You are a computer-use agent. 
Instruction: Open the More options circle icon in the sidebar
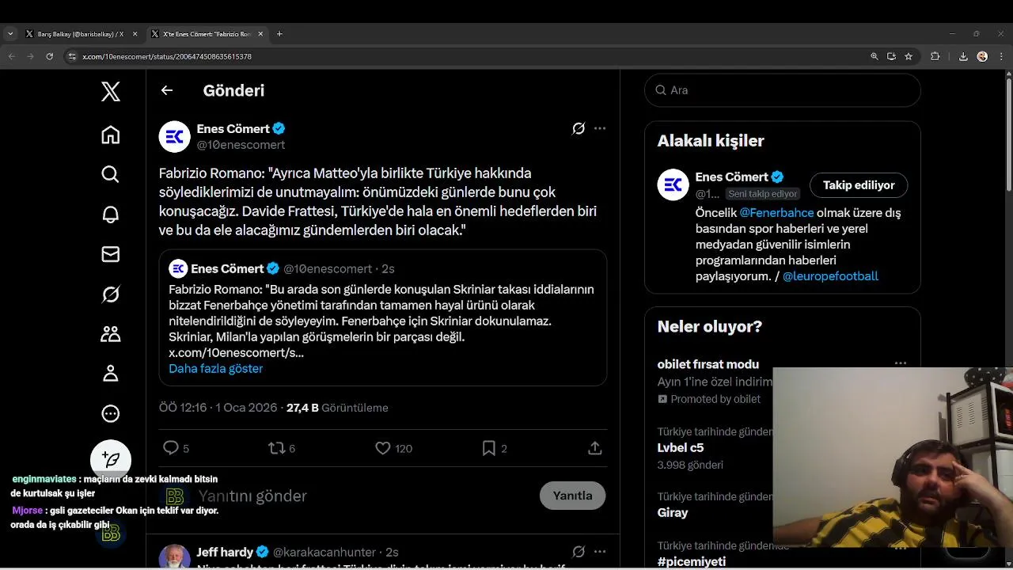tap(111, 413)
